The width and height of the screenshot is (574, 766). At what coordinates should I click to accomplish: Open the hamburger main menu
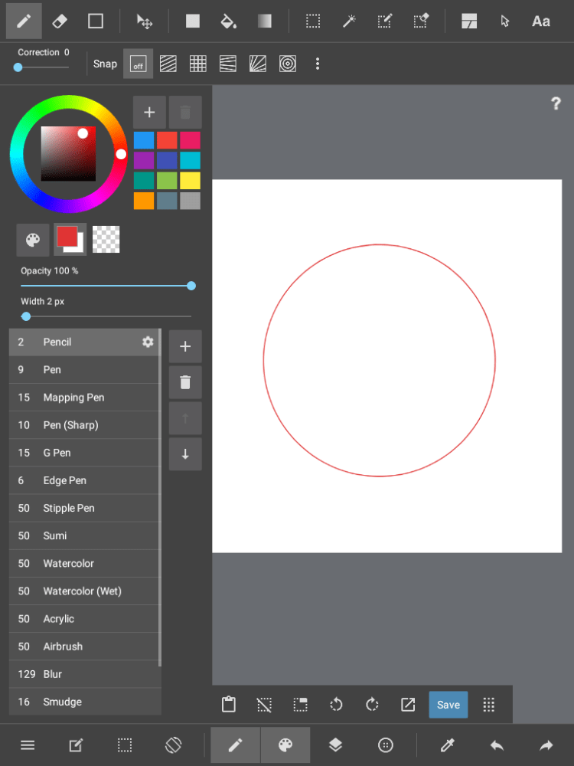pyautogui.click(x=28, y=745)
